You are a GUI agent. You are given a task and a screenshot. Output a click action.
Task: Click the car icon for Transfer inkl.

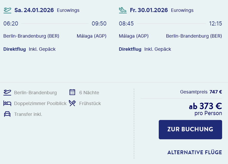7,114
